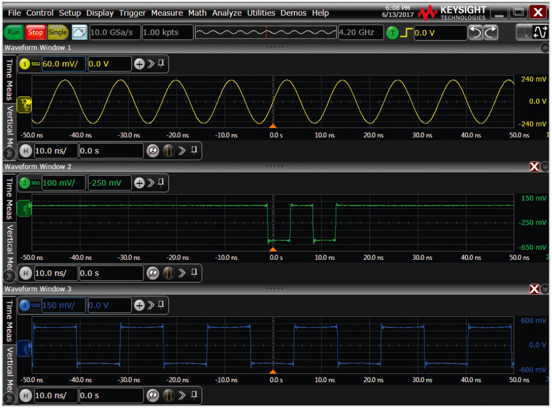Image resolution: width=552 pixels, height=408 pixels.
Task: Close Waveform Window 2 with red X
Action: click(x=535, y=167)
